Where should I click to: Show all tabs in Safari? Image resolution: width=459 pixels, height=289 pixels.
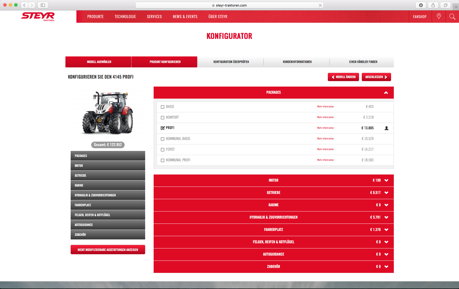click(446, 5)
